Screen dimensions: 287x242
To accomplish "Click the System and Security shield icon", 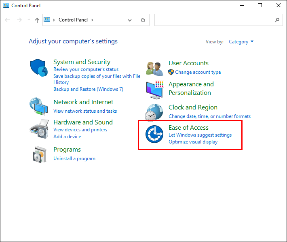I will tap(39, 67).
